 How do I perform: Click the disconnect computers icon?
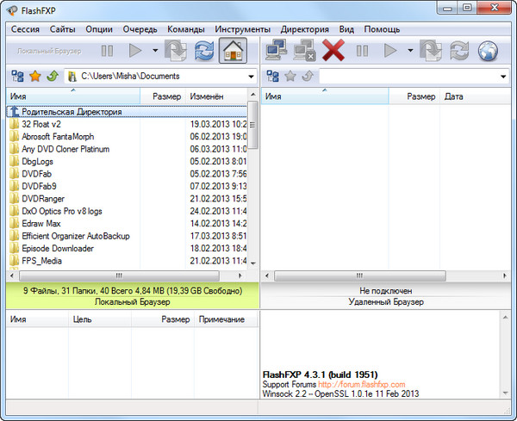pos(304,51)
